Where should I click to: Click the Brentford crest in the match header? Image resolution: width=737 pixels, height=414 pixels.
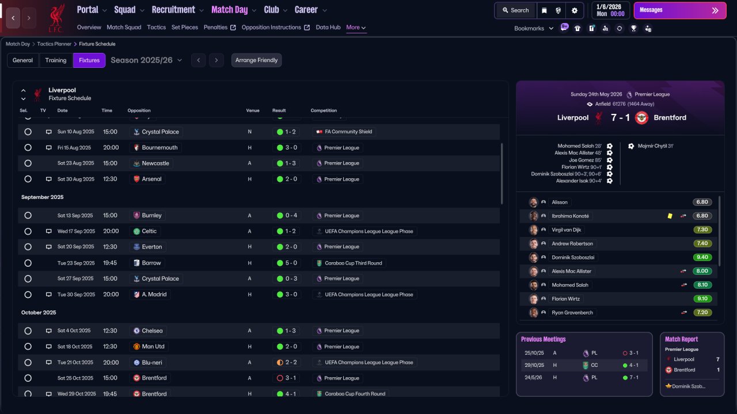(x=641, y=118)
